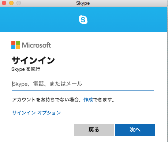The image size is (168, 142).
Task: Click the Skype title bar text
Action: (83, 3)
